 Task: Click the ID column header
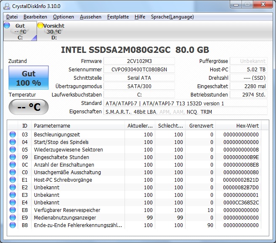pyautogui.click(x=25, y=126)
